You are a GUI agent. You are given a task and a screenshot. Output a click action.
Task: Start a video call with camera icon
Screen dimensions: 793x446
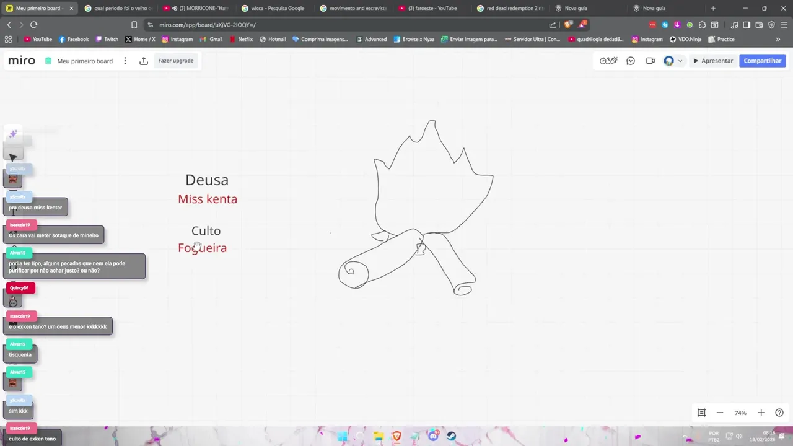coord(651,61)
